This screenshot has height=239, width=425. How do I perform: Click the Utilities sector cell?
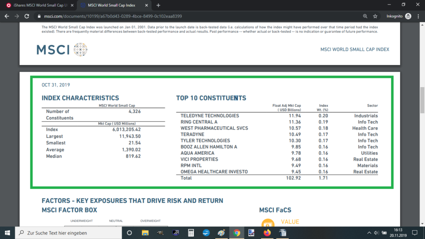coord(369,153)
